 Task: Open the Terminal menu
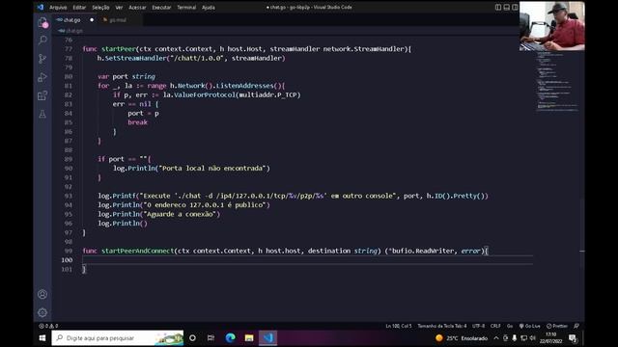click(186, 8)
